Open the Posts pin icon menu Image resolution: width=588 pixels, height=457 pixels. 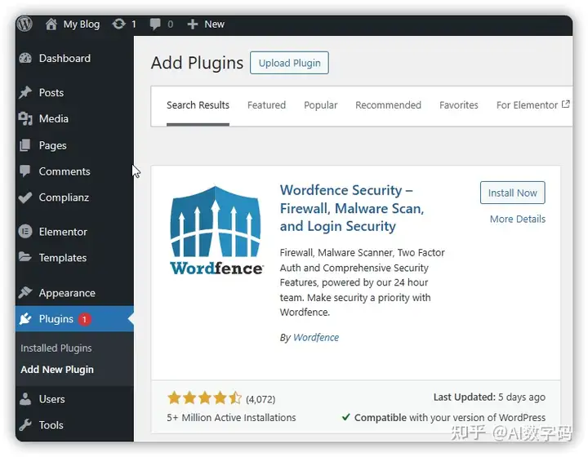tap(25, 92)
